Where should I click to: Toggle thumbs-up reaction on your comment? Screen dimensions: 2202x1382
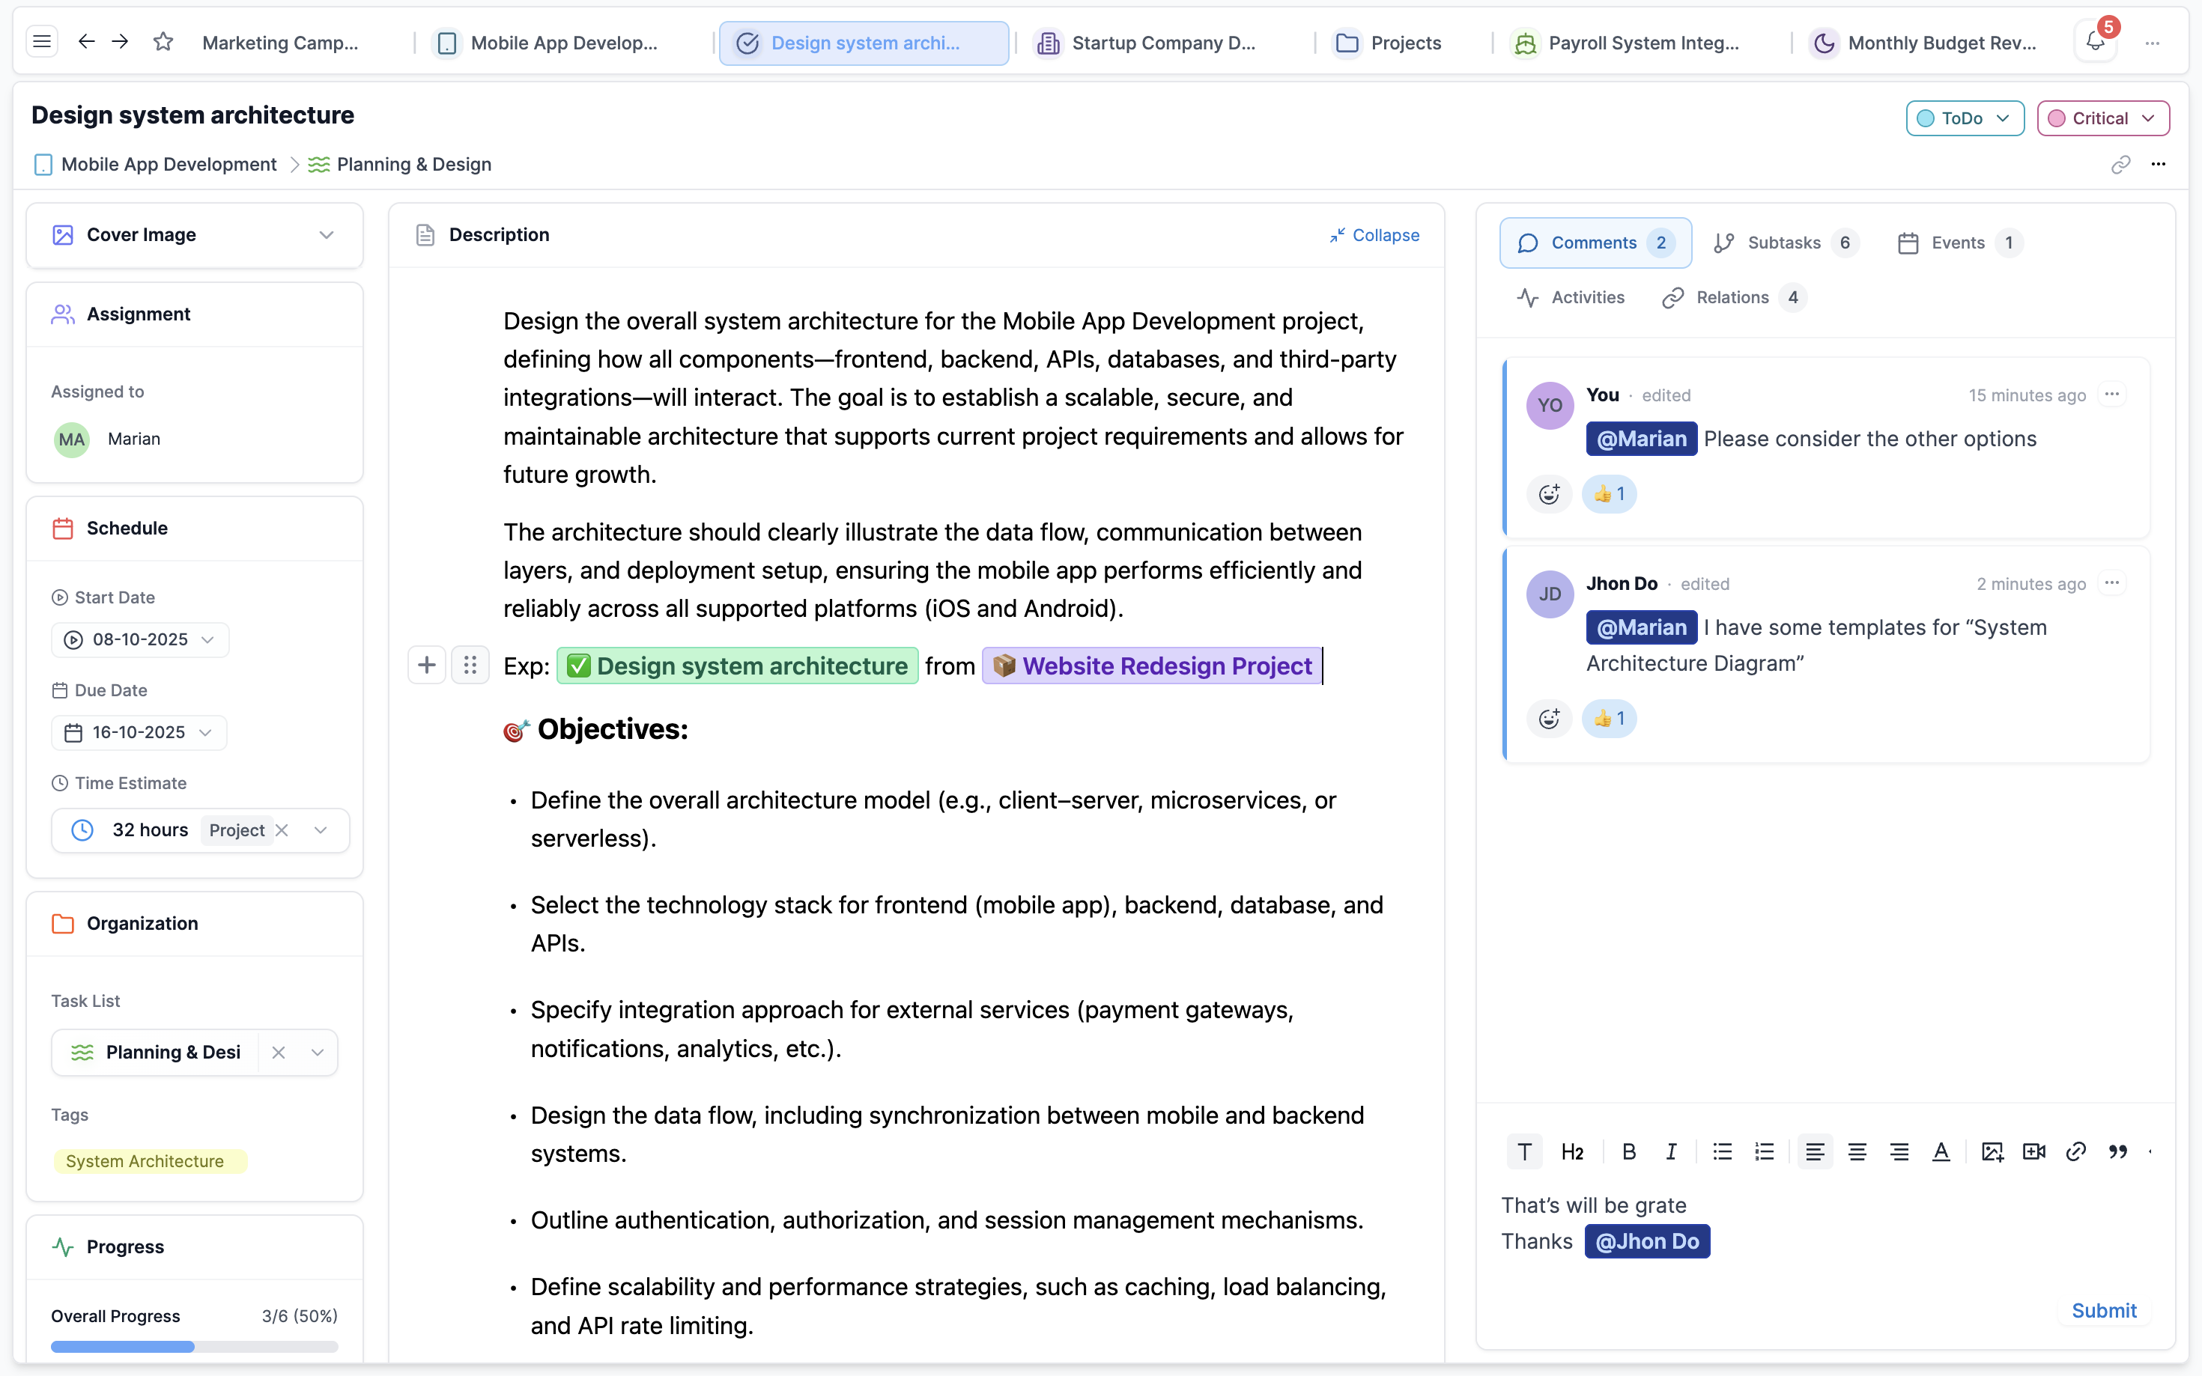[1609, 495]
